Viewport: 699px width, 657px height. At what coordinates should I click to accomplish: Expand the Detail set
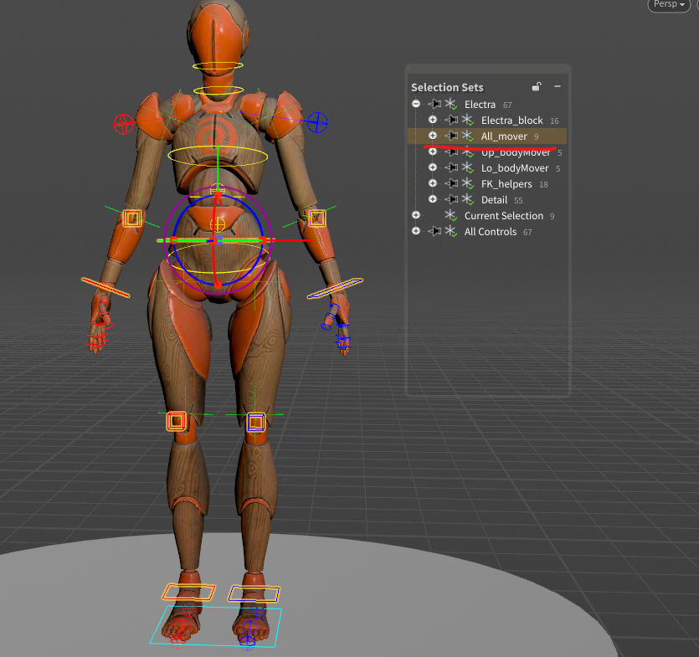click(x=433, y=199)
